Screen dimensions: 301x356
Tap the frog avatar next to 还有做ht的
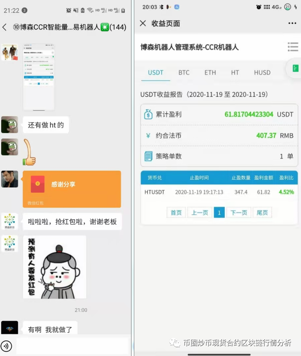click(x=10, y=125)
